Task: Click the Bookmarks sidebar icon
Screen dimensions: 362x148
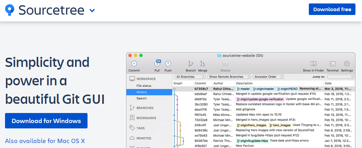Action: coord(132,118)
